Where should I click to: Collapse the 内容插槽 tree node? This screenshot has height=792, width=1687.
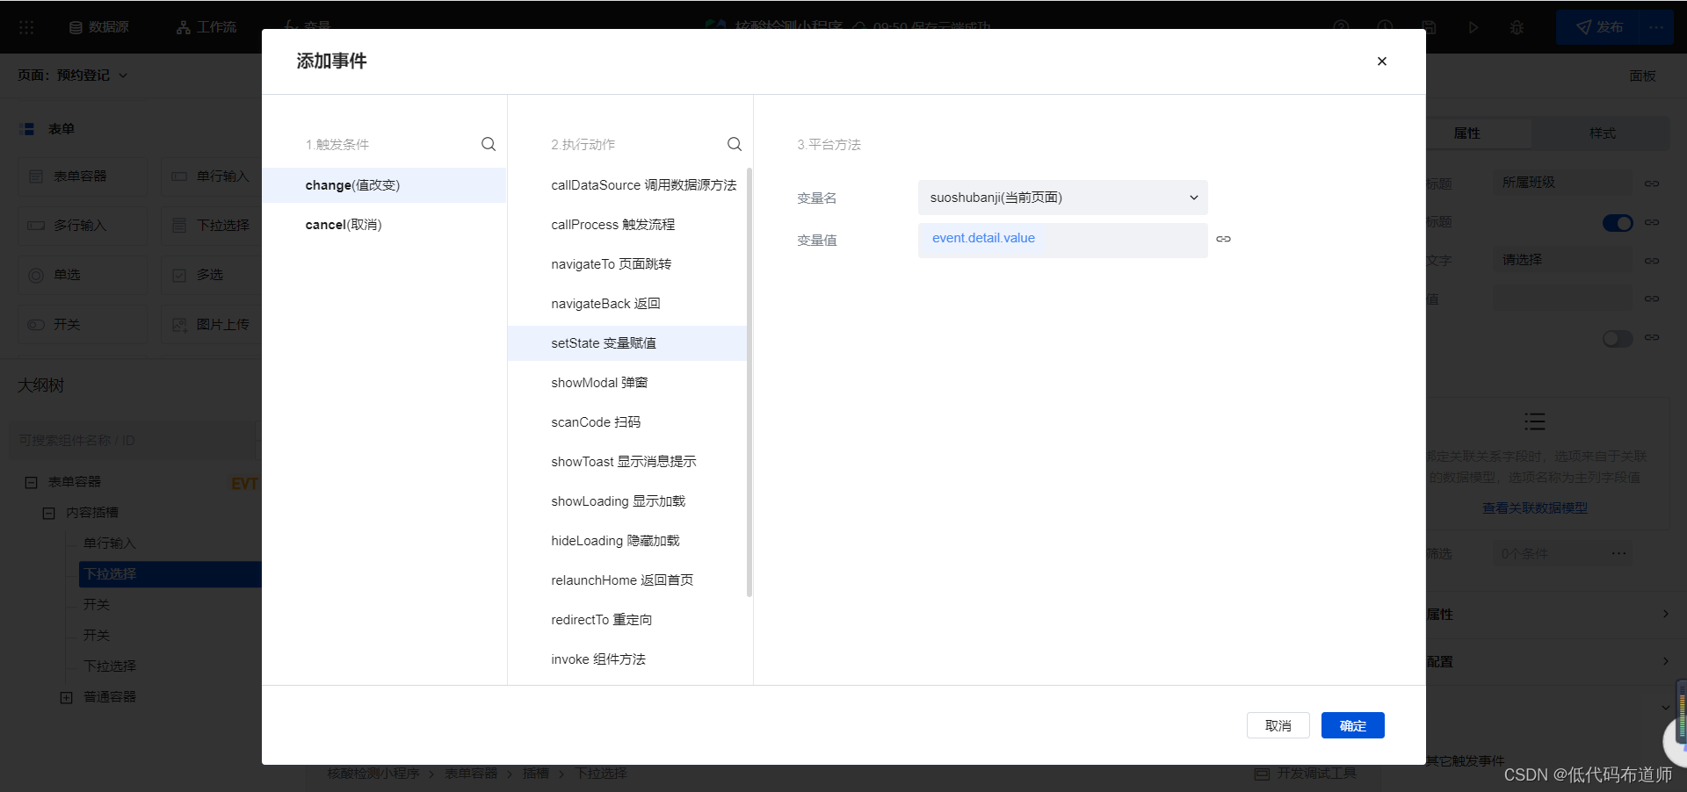click(49, 513)
